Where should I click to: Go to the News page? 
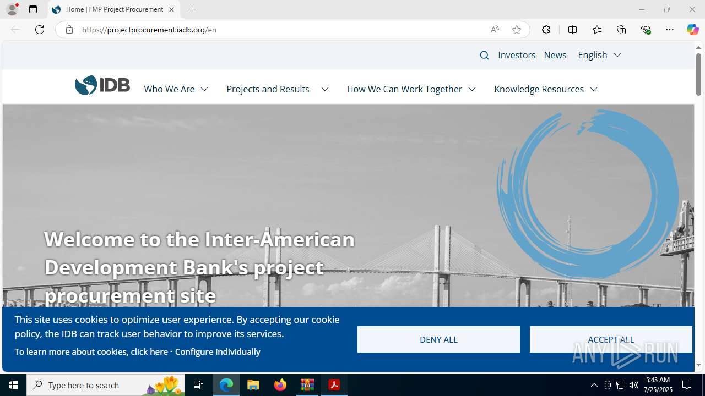tap(555, 55)
